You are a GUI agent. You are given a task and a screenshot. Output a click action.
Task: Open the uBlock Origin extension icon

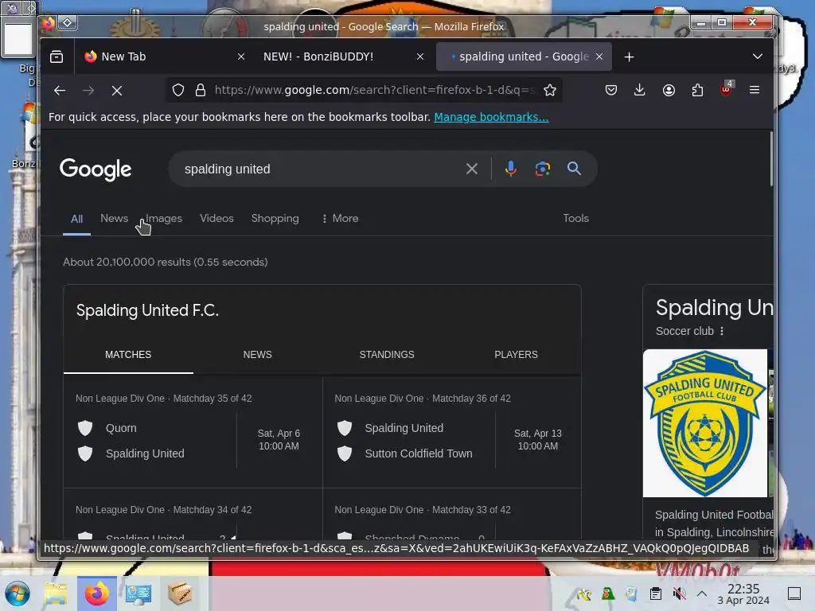[x=726, y=89]
